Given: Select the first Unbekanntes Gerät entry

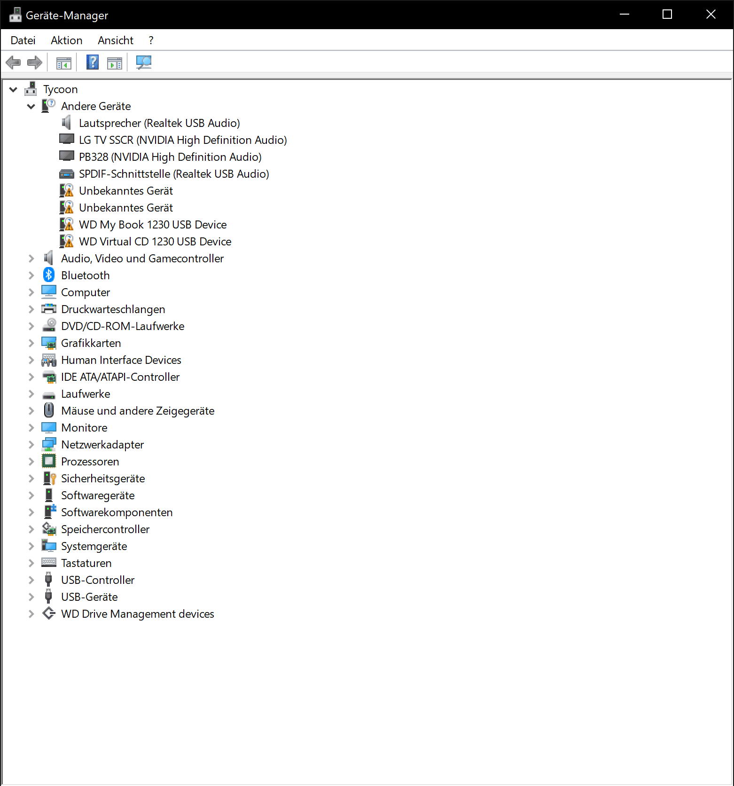Looking at the screenshot, I should [x=126, y=191].
